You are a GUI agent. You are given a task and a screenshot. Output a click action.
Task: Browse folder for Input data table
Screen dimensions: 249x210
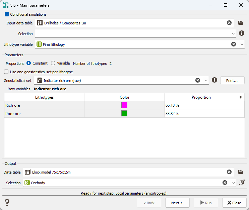(x=240, y=23)
